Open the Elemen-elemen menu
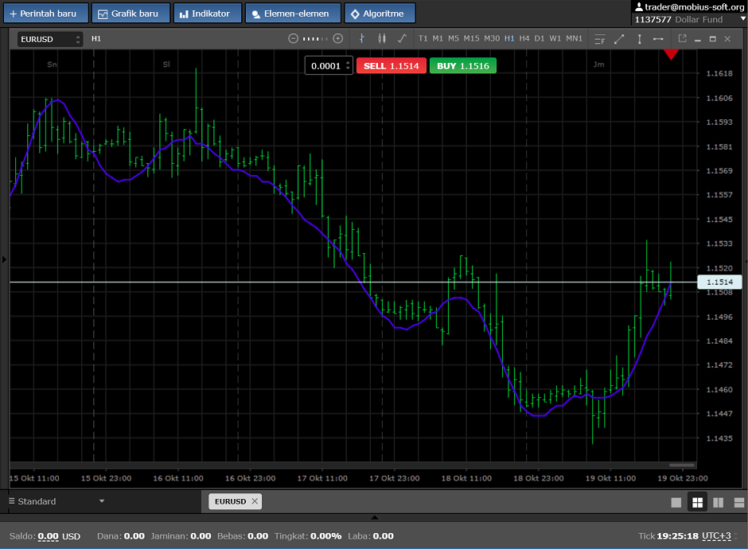The width and height of the screenshot is (748, 549). (x=293, y=14)
